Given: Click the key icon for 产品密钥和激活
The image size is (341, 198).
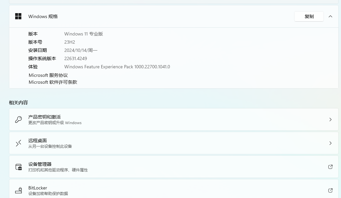Looking at the screenshot, I should coord(18,120).
